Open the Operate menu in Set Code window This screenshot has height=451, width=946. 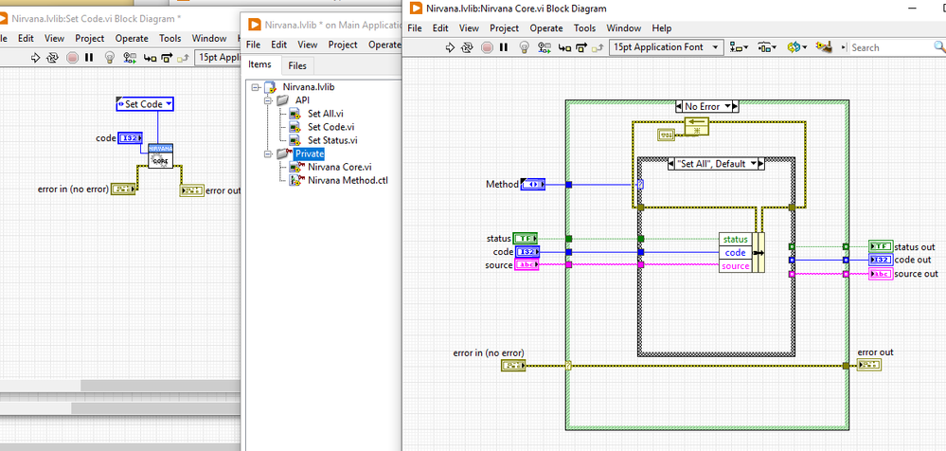(x=132, y=39)
